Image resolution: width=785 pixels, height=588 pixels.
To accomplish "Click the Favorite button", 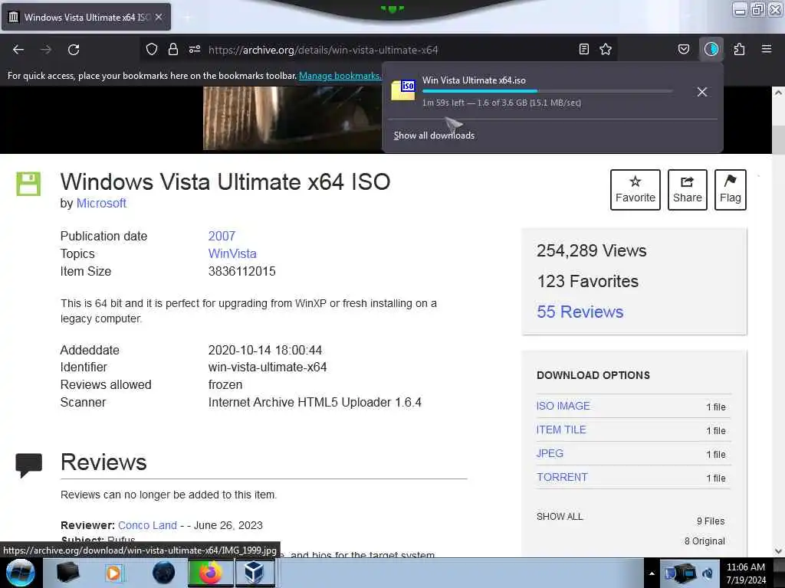I will coord(636,190).
